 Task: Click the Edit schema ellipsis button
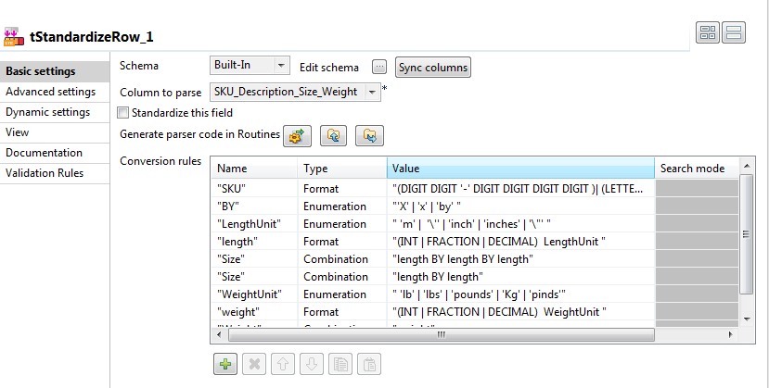coord(378,67)
